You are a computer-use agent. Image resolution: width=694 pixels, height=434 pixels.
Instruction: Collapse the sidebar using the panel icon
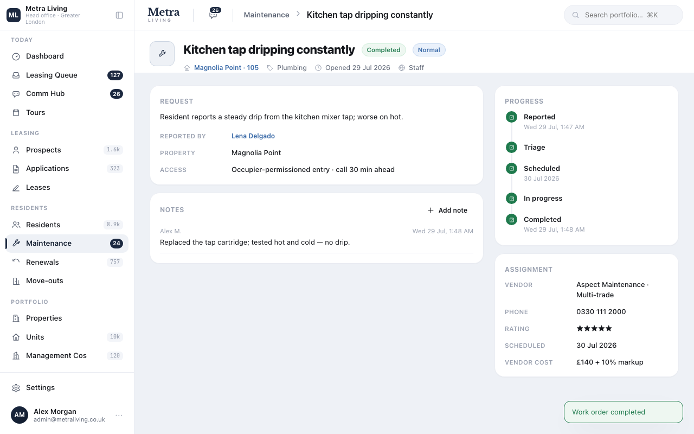[119, 15]
